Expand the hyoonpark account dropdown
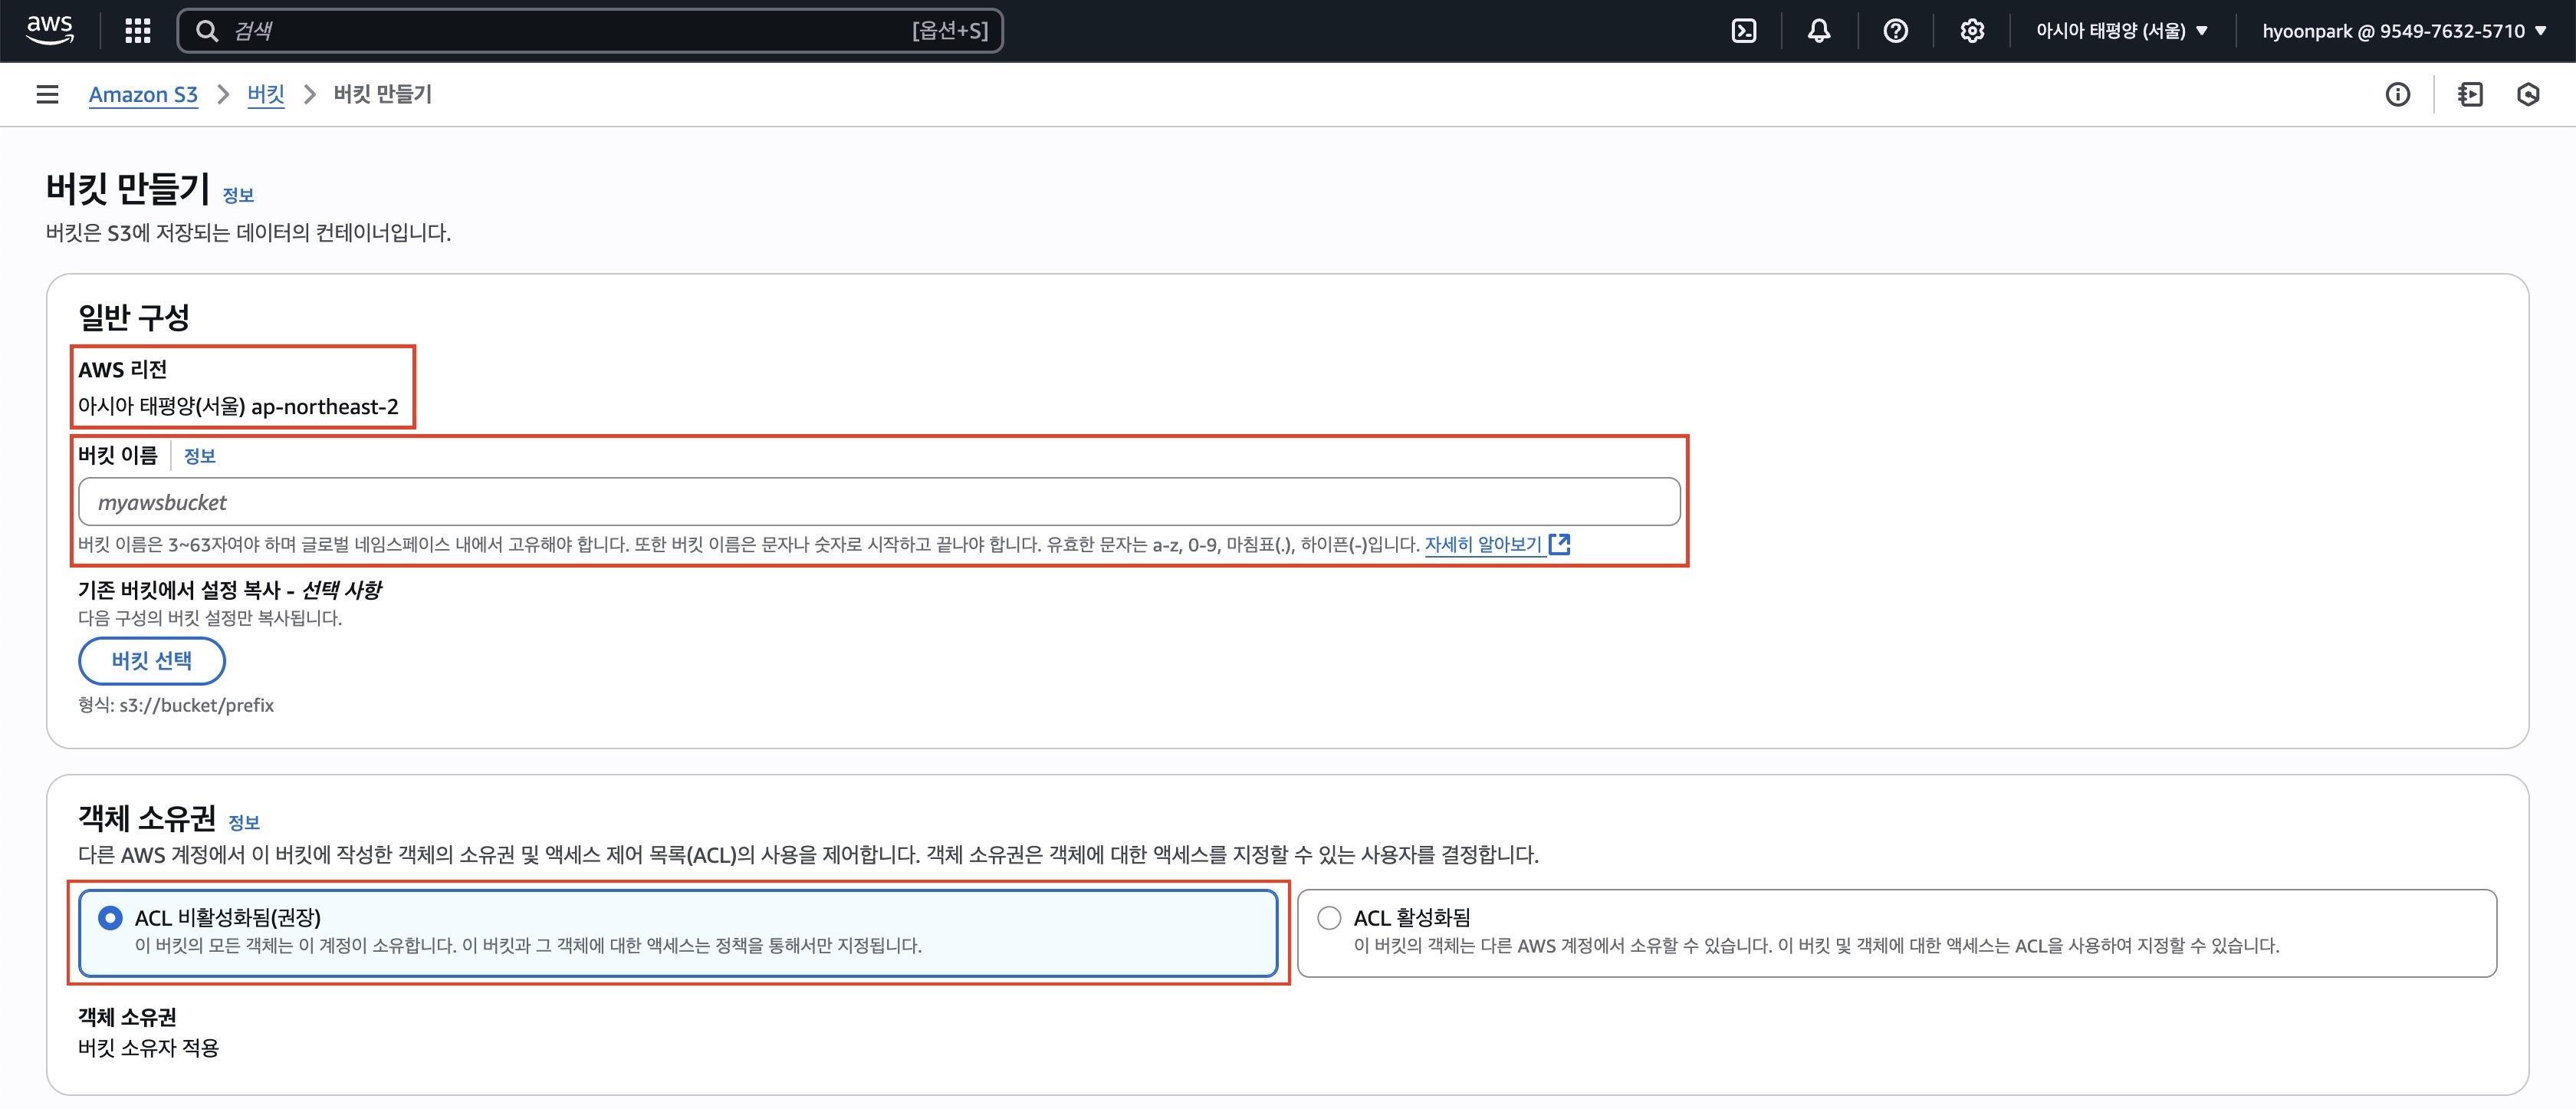 click(x=2404, y=31)
